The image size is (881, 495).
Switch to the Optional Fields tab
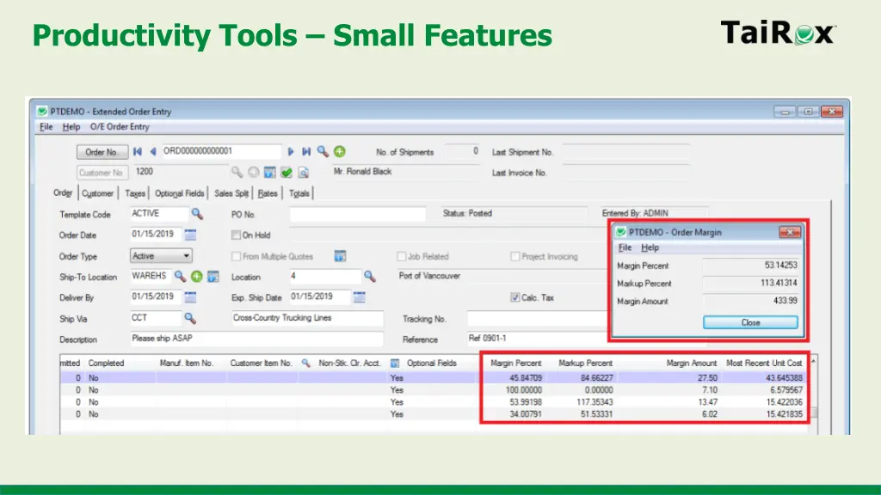[x=179, y=193]
